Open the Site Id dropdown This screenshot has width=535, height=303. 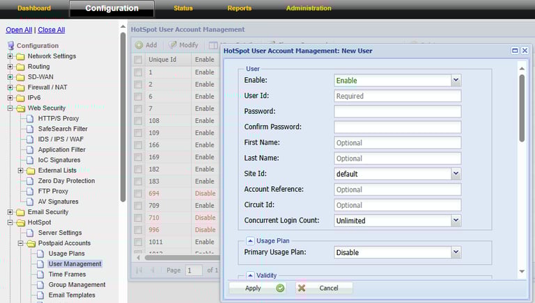pos(456,174)
